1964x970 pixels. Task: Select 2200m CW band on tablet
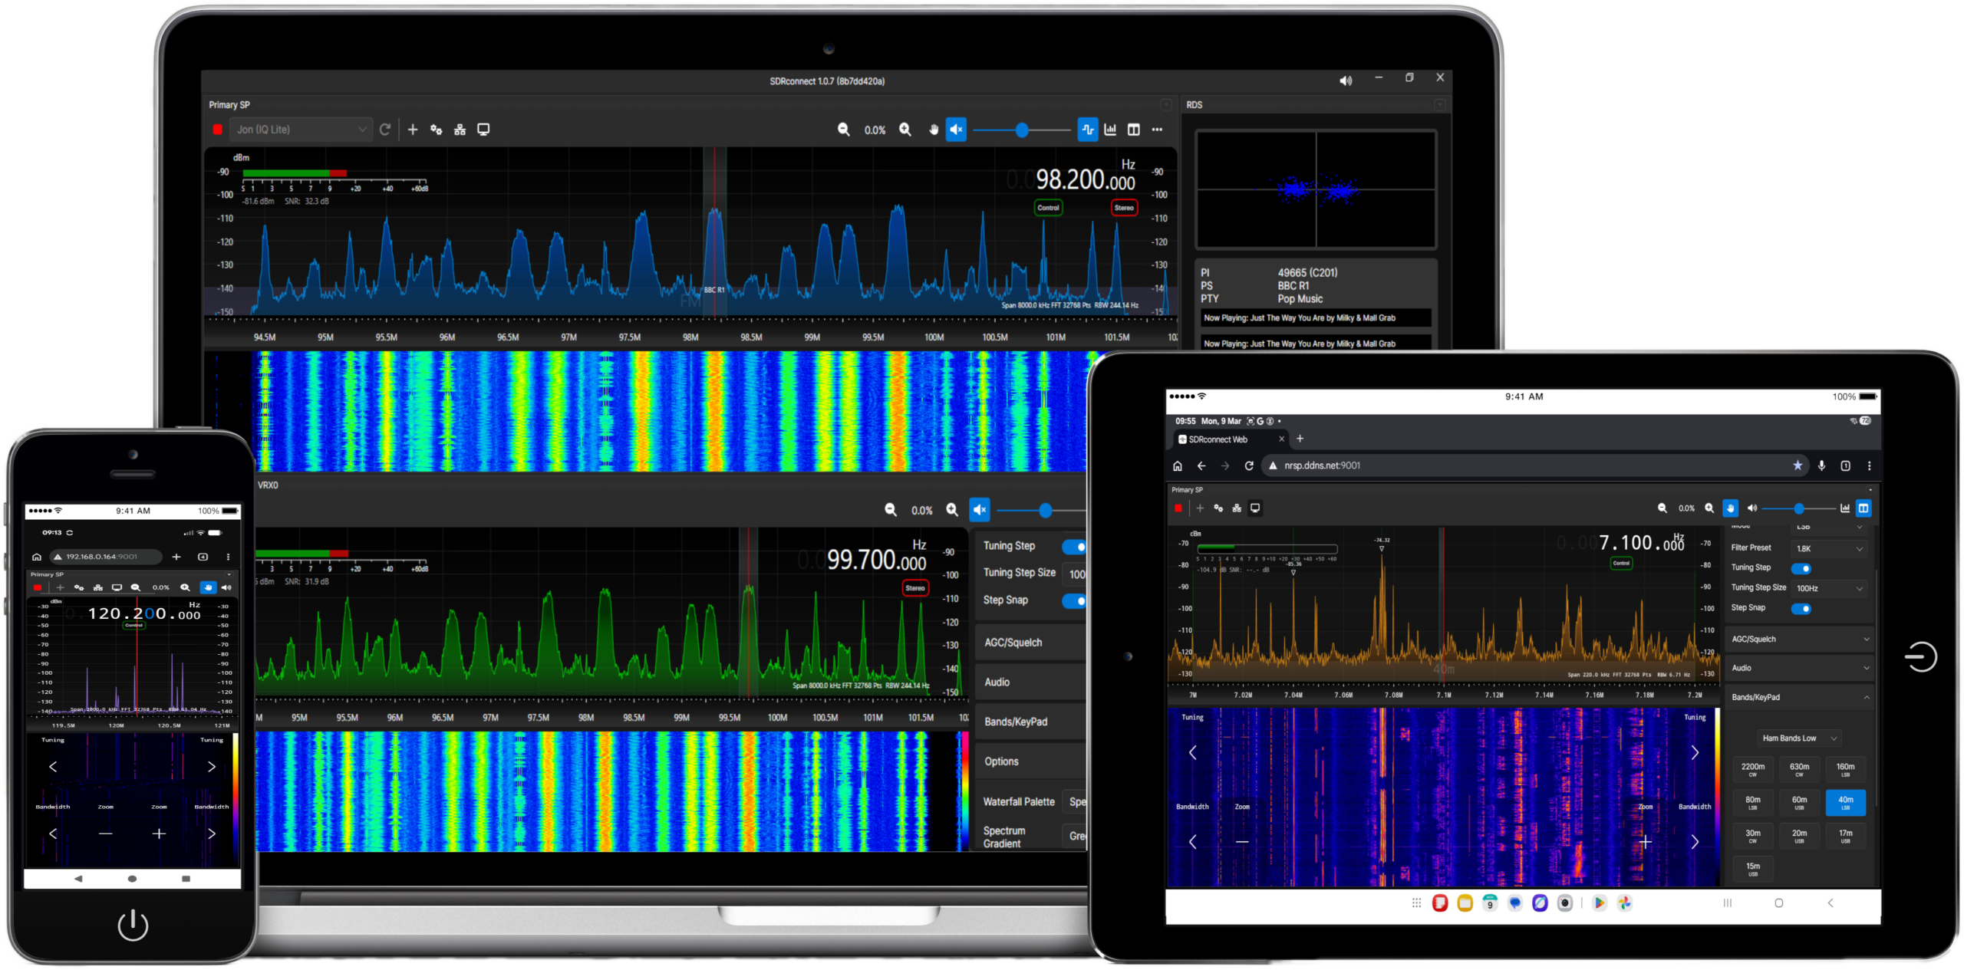[x=1753, y=769]
